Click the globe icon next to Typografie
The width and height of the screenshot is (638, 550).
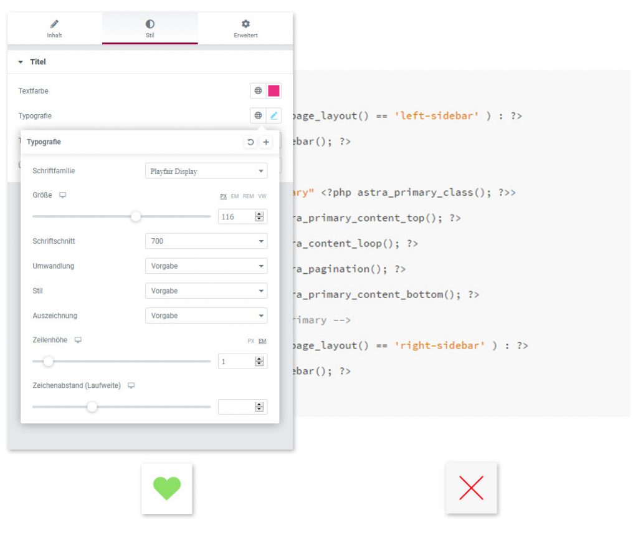tap(258, 115)
